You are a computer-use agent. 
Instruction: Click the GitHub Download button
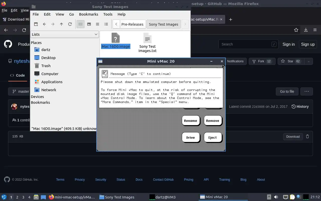[x=293, y=137]
